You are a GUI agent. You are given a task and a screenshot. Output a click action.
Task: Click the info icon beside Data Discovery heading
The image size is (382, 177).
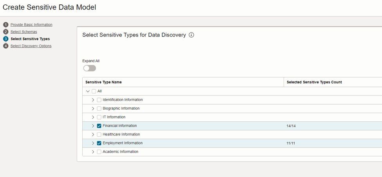(192, 35)
